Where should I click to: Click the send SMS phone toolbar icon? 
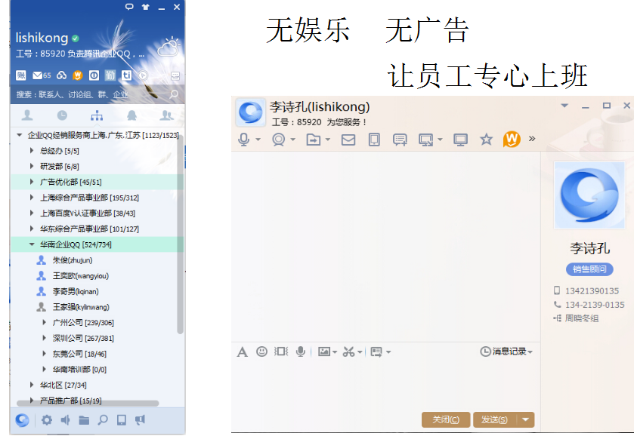coord(374,140)
